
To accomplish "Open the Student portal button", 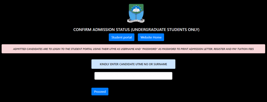I will pyautogui.click(x=122, y=37).
